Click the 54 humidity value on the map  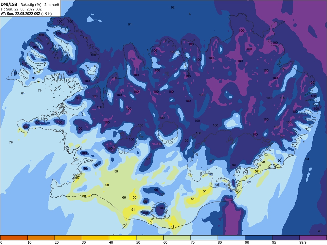[x=193, y=199]
